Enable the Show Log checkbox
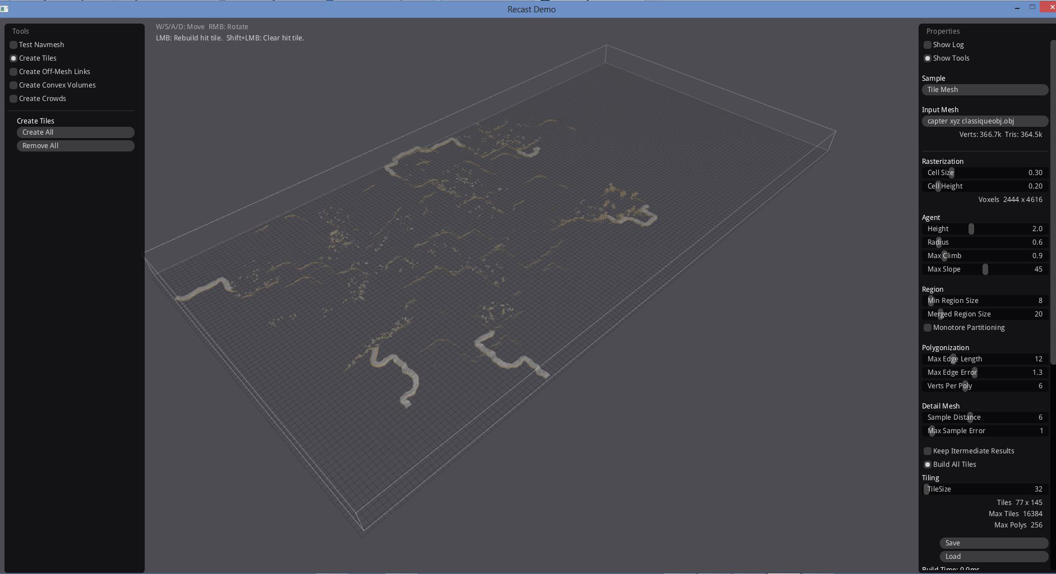Screen dimensions: 1056x574 coord(928,45)
